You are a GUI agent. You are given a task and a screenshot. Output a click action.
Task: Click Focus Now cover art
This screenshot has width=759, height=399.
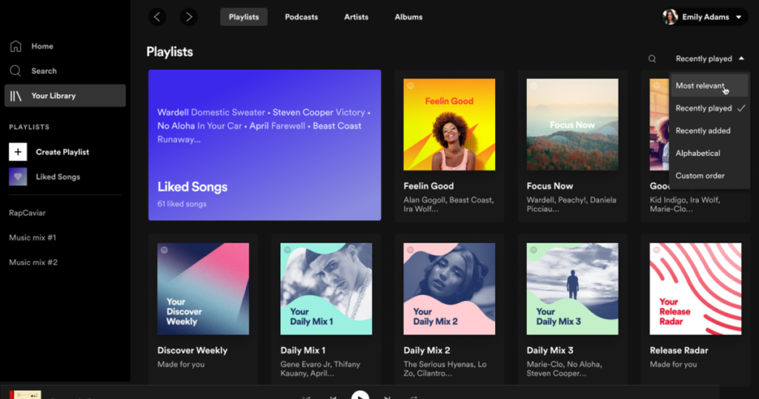pos(572,125)
